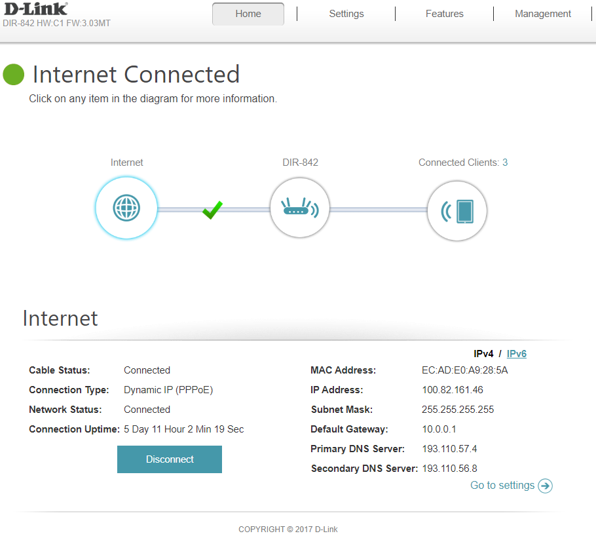This screenshot has width=596, height=540.
Task: Click the MAC address EC:AD:E0:A9:28:5A
Action: pos(464,370)
